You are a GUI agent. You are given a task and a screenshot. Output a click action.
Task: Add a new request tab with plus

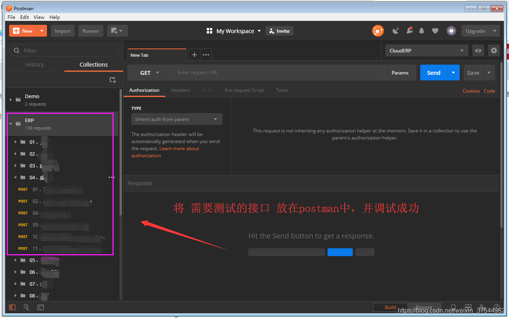pos(194,55)
